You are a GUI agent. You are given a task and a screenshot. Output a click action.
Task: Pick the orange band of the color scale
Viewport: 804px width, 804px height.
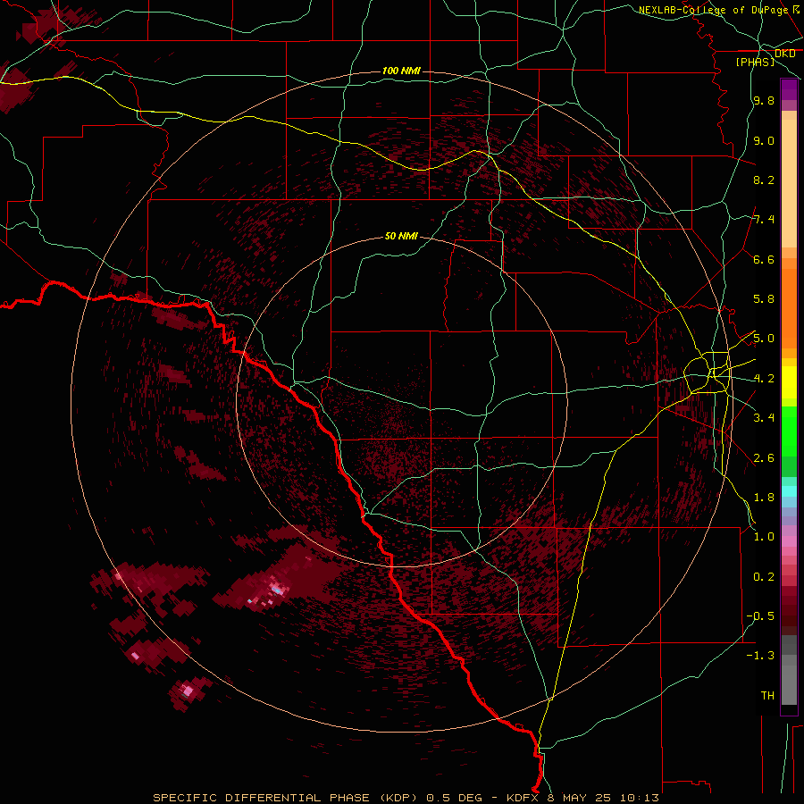(x=789, y=308)
